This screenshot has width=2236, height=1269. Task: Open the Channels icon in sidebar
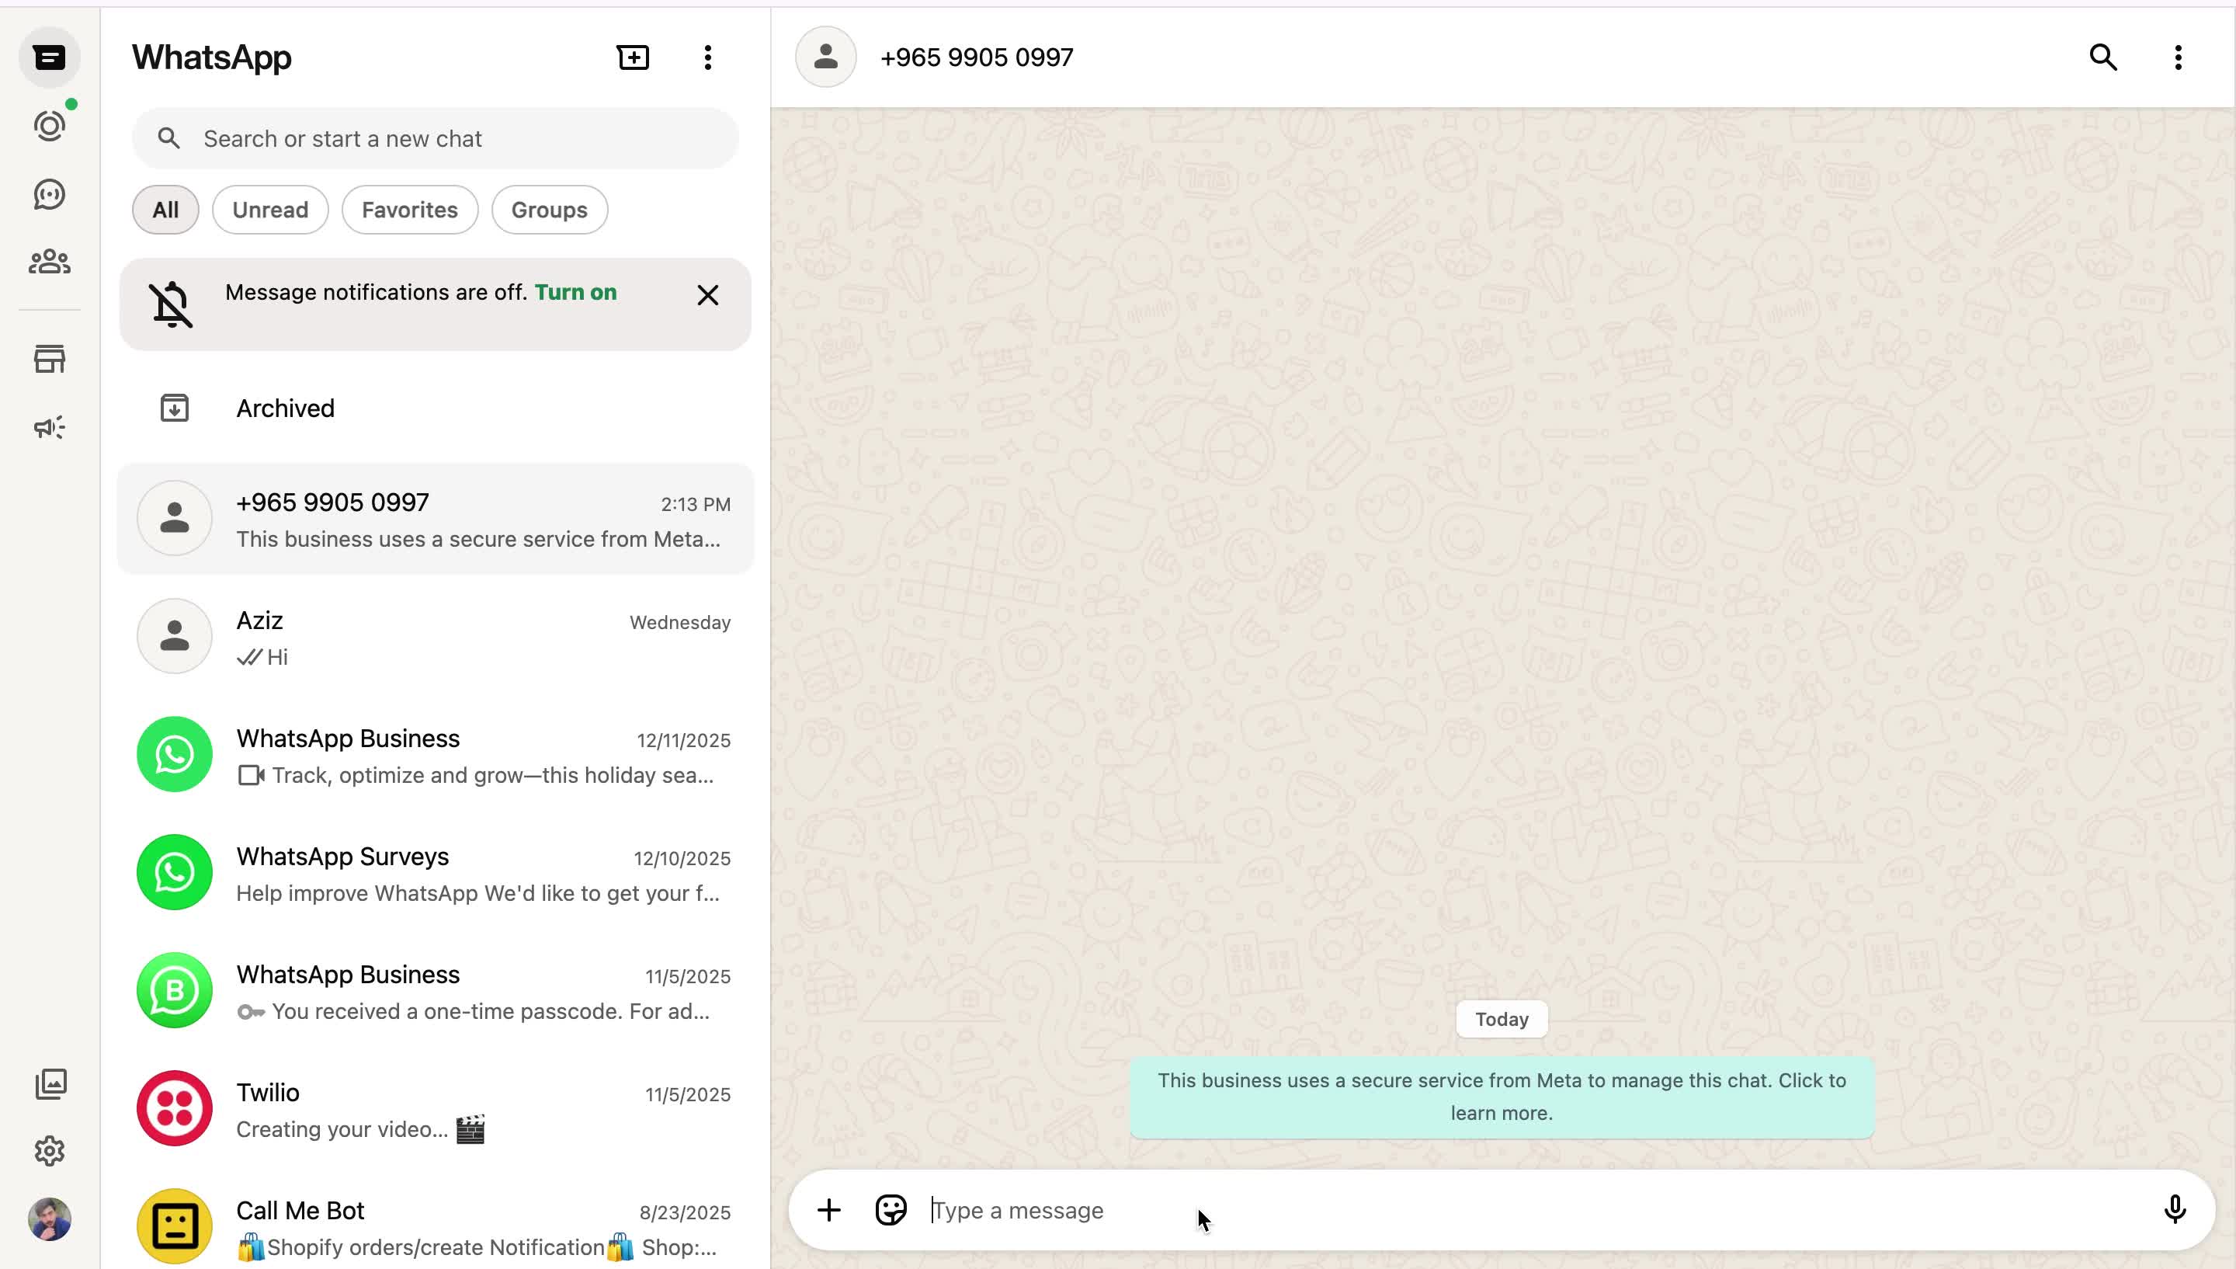50,194
